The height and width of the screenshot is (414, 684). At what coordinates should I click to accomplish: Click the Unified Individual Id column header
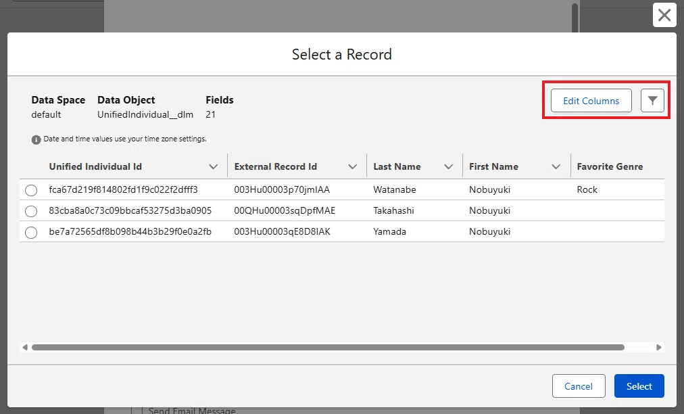[x=95, y=166]
